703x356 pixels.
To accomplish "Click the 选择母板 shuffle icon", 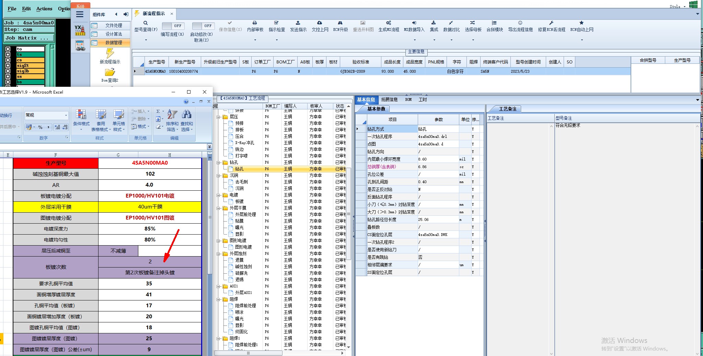I will click(x=473, y=23).
